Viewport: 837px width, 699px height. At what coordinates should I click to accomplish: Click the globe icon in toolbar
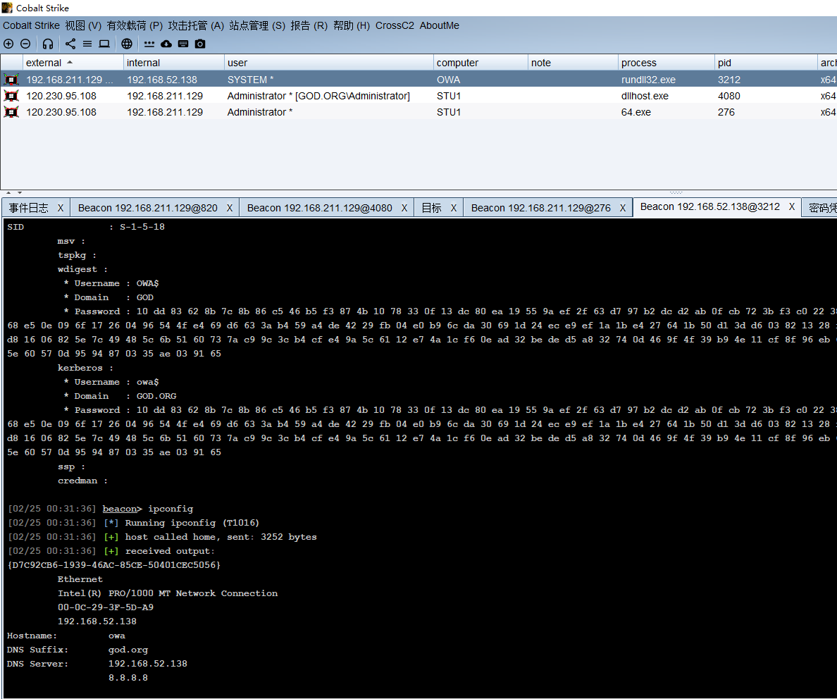127,44
